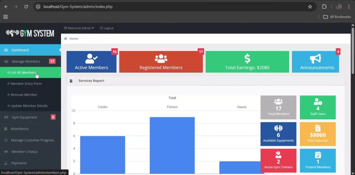Screen dimensions: 355x175
Task: Click the Available Equipments stat box
Action: [x=278, y=134]
